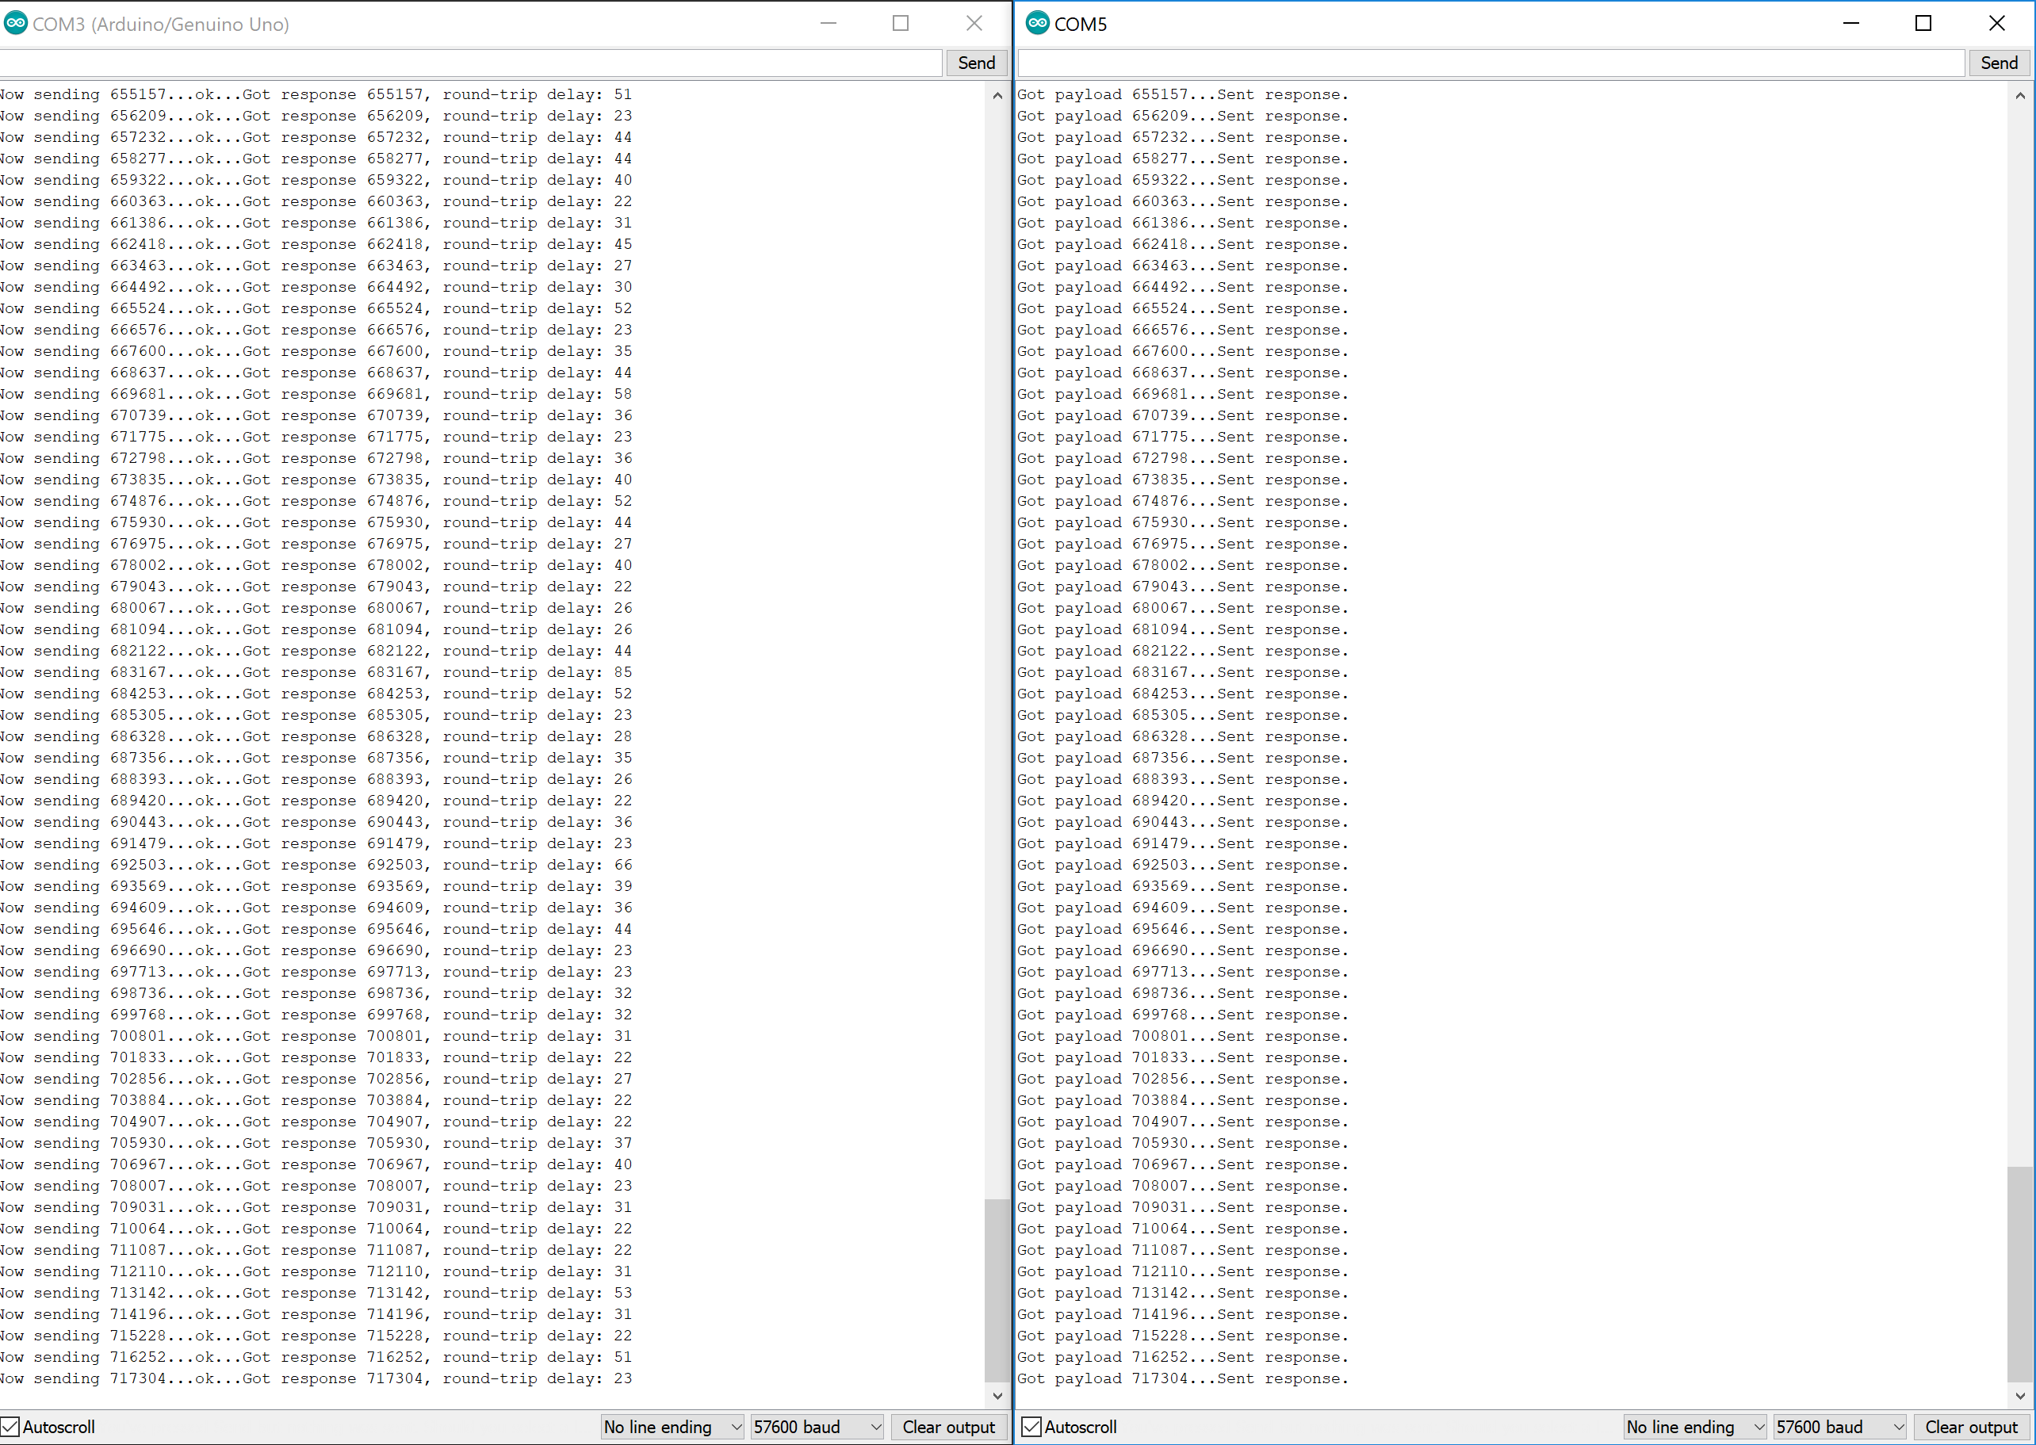Click Clear output in COM3 monitor
2036x1445 pixels.
[x=948, y=1426]
